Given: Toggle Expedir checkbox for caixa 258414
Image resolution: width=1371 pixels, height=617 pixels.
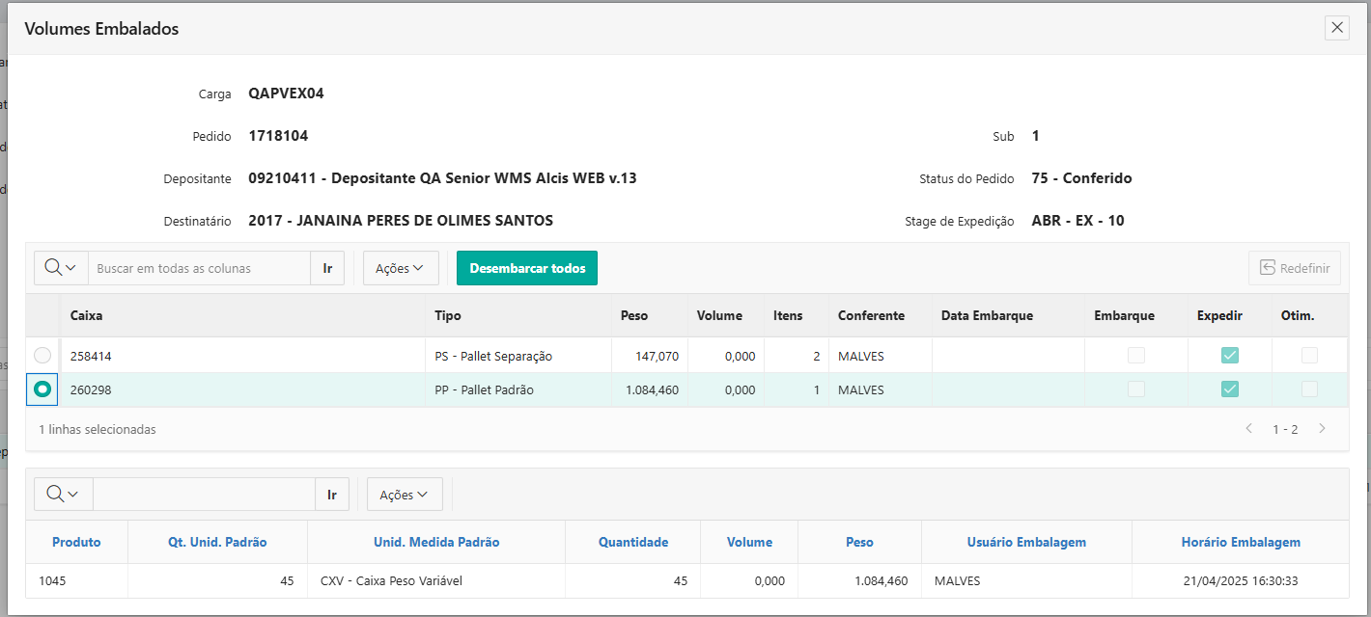Looking at the screenshot, I should (1229, 356).
